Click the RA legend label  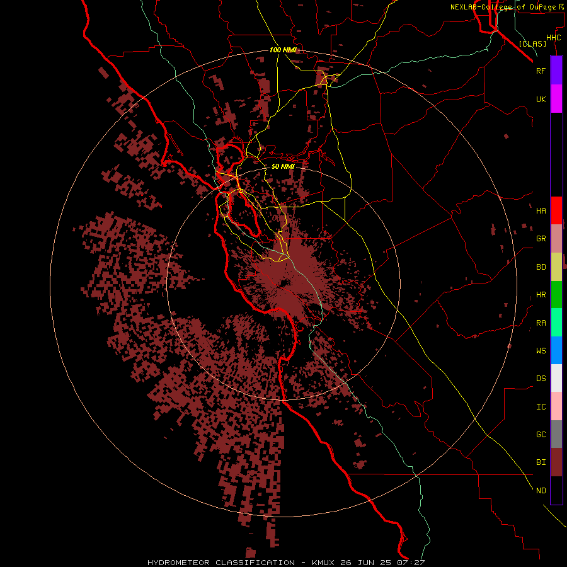click(x=541, y=323)
